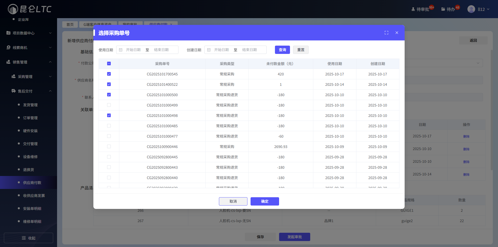Select the 线索商机 sidebar icon

tap(8, 47)
